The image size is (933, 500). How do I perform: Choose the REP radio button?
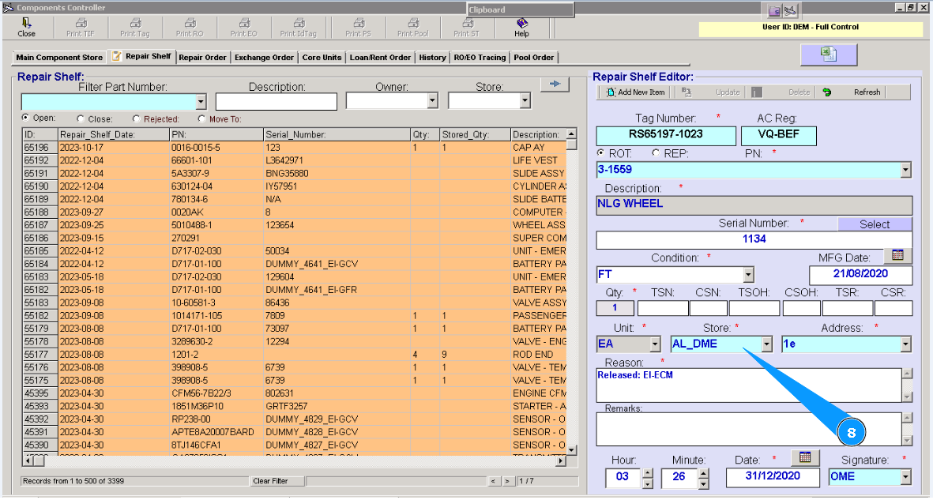click(655, 153)
